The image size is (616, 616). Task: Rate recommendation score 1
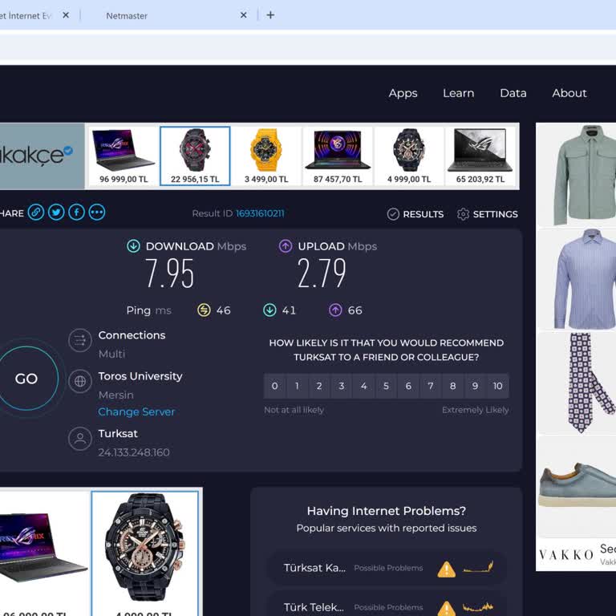coord(297,386)
